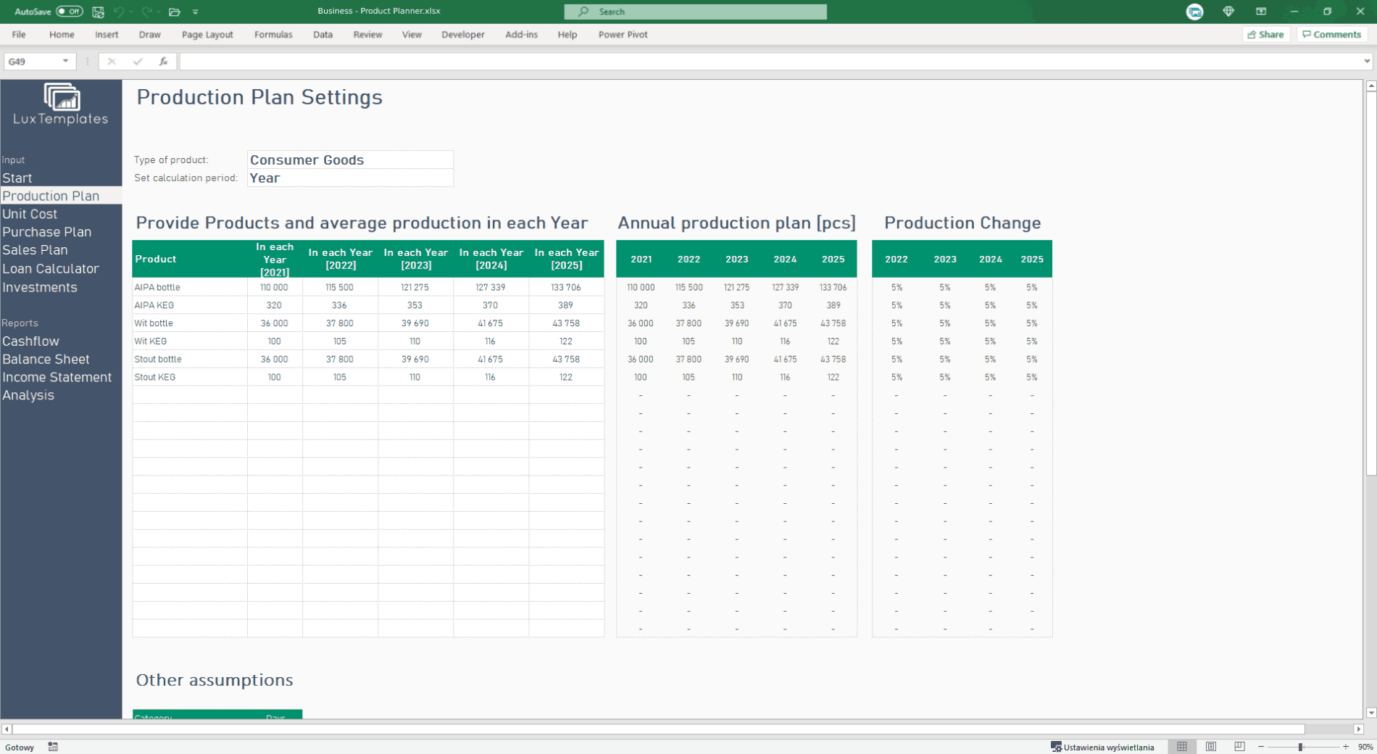Select Type of product Consumer Goods cell
Screen dimensions: 1377x754
pos(350,159)
